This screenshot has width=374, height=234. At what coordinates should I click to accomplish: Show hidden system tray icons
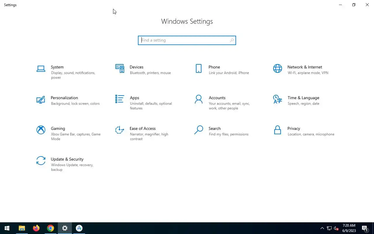point(322,228)
